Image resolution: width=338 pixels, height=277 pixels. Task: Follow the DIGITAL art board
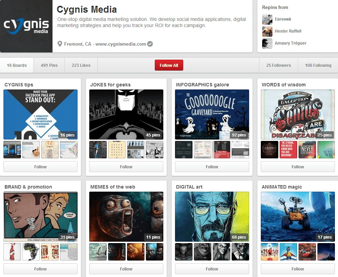click(x=212, y=269)
